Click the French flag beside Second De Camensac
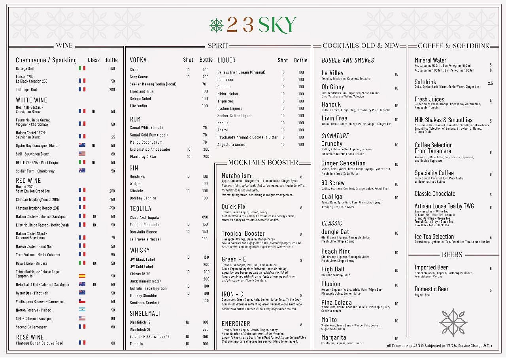The height and width of the screenshot is (358, 506). [x=82, y=327]
